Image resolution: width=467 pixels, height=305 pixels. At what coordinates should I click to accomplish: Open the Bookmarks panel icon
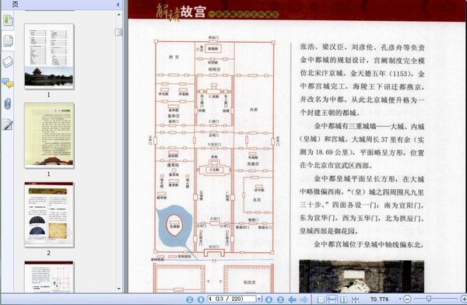coord(8,20)
